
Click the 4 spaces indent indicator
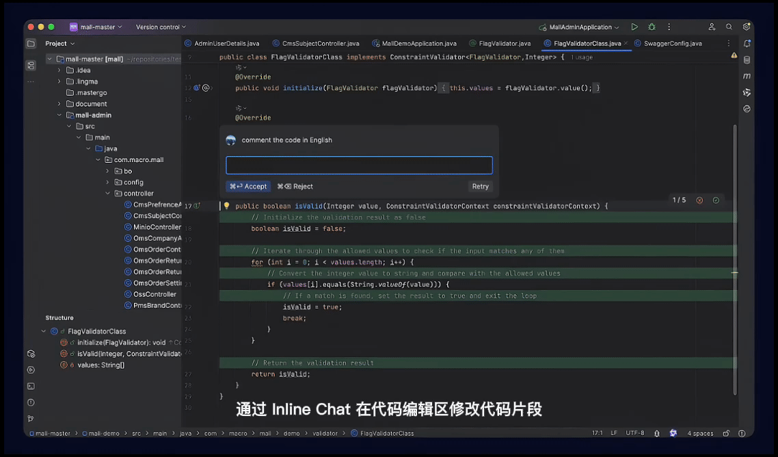point(700,433)
